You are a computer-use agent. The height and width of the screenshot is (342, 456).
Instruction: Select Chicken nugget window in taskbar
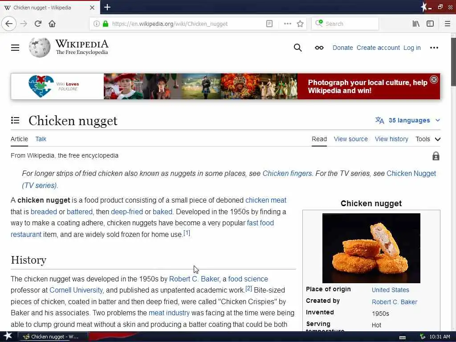pos(53,337)
